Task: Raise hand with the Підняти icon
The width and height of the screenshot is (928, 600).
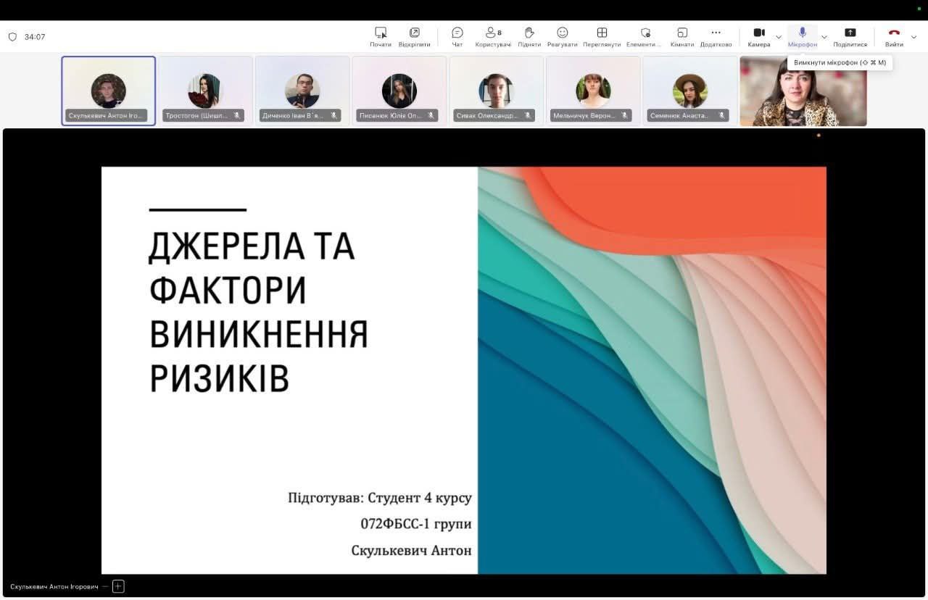Action: [529, 36]
